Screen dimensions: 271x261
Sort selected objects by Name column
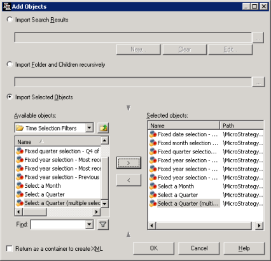[x=184, y=125]
